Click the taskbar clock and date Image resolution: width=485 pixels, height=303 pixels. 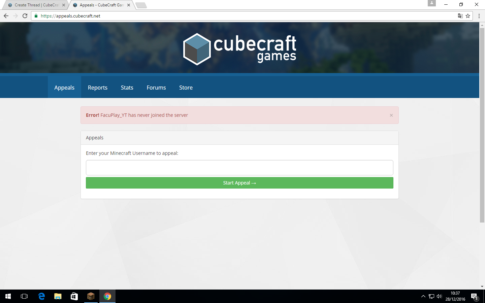click(455, 296)
